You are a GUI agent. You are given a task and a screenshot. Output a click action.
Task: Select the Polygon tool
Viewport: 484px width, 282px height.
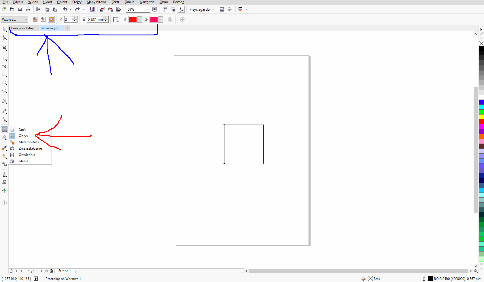point(4,91)
